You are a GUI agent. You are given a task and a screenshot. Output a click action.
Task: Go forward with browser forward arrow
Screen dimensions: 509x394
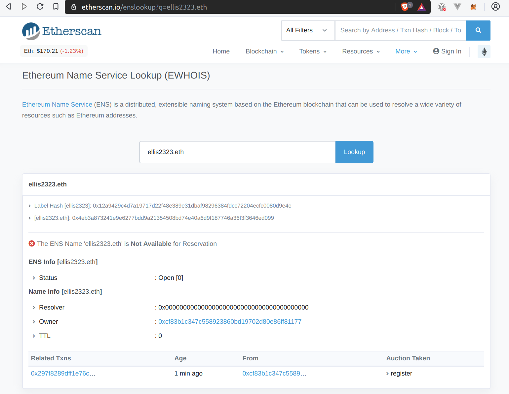coord(24,7)
